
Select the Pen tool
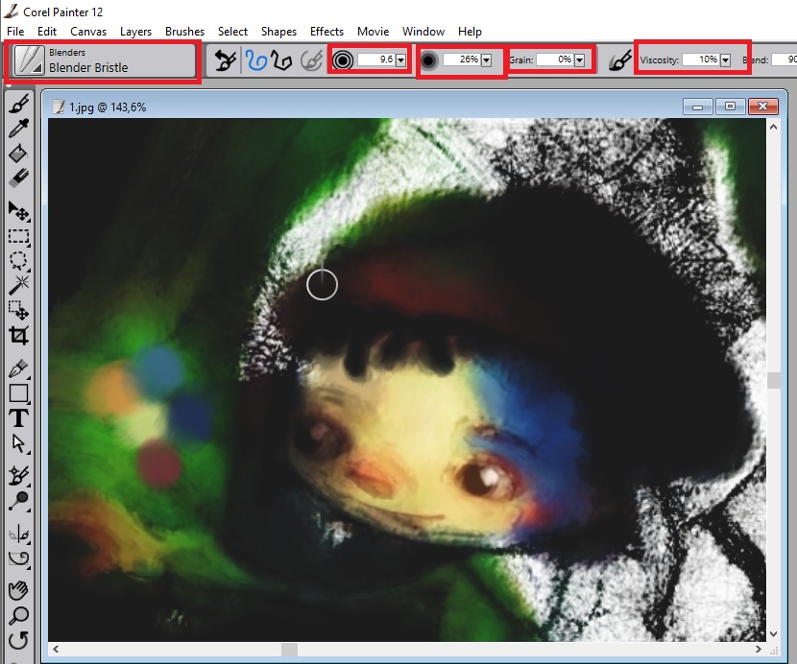coord(19,368)
